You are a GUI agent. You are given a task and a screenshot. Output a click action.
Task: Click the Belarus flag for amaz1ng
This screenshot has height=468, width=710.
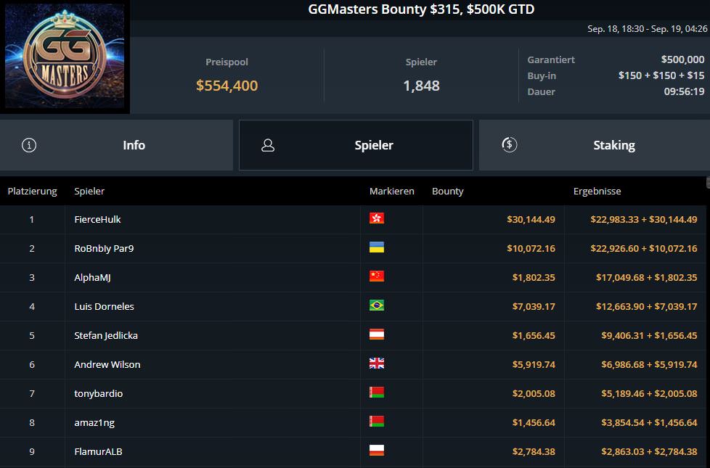click(377, 421)
